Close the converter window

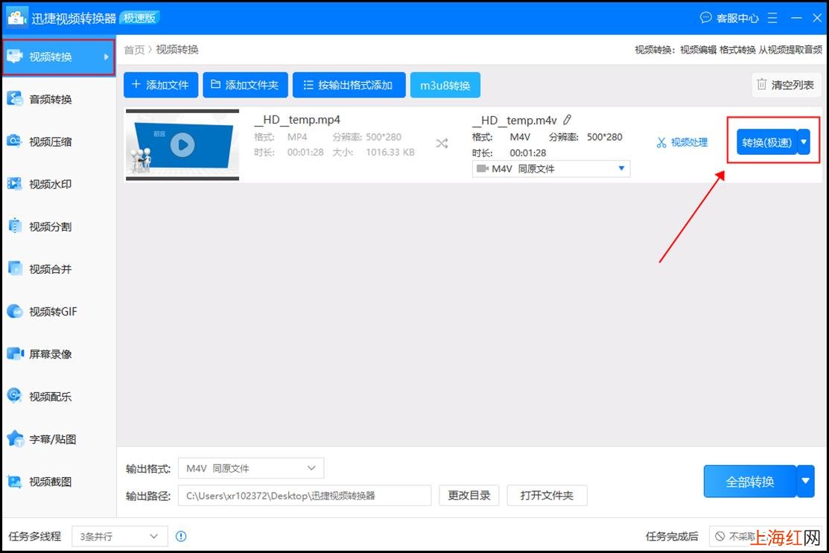pyautogui.click(x=817, y=18)
